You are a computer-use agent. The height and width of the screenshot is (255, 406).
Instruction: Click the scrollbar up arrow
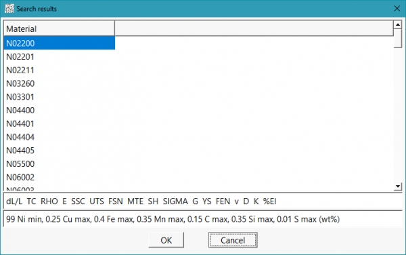pyautogui.click(x=398, y=24)
